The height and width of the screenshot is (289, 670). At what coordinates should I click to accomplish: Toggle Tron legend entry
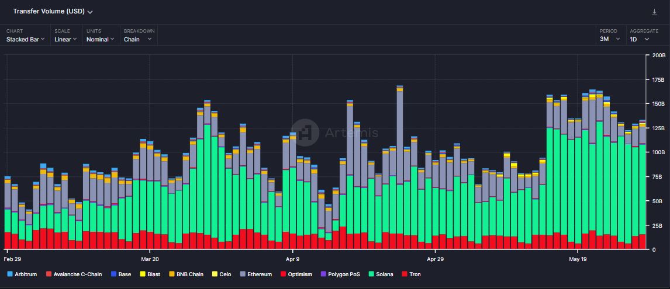coord(411,274)
